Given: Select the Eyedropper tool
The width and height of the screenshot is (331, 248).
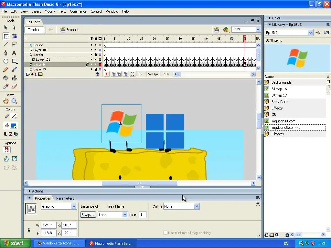Looking at the screenshot, I should coord(6,86).
